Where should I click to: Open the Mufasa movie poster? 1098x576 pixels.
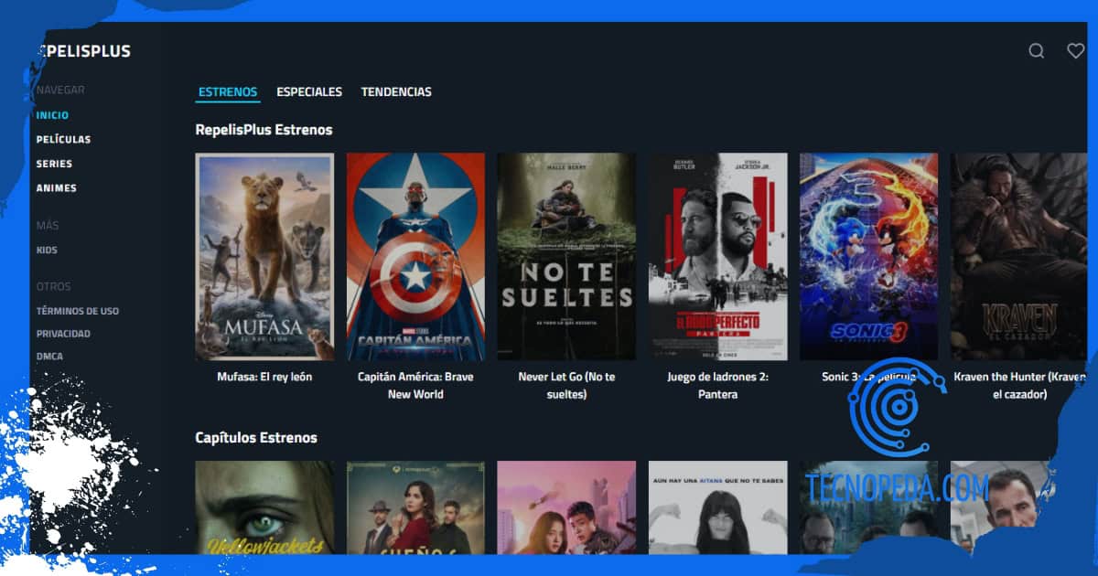click(264, 257)
